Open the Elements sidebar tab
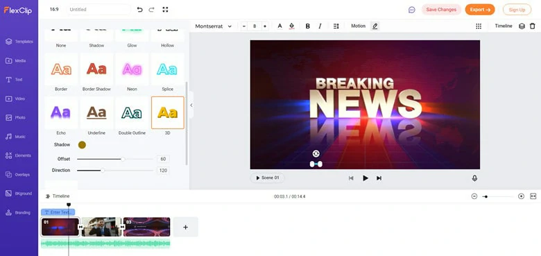This screenshot has height=256, width=541. tap(19, 155)
